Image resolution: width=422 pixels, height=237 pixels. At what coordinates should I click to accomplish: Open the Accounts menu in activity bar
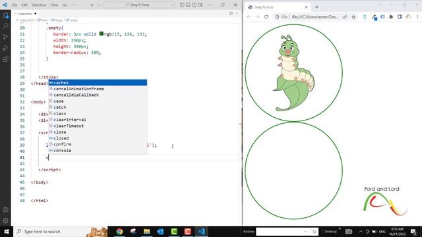pos(5,209)
